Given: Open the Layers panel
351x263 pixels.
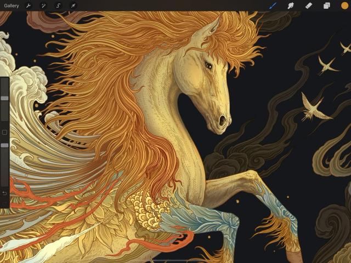Looking at the screenshot, I should pyautogui.click(x=327, y=5).
